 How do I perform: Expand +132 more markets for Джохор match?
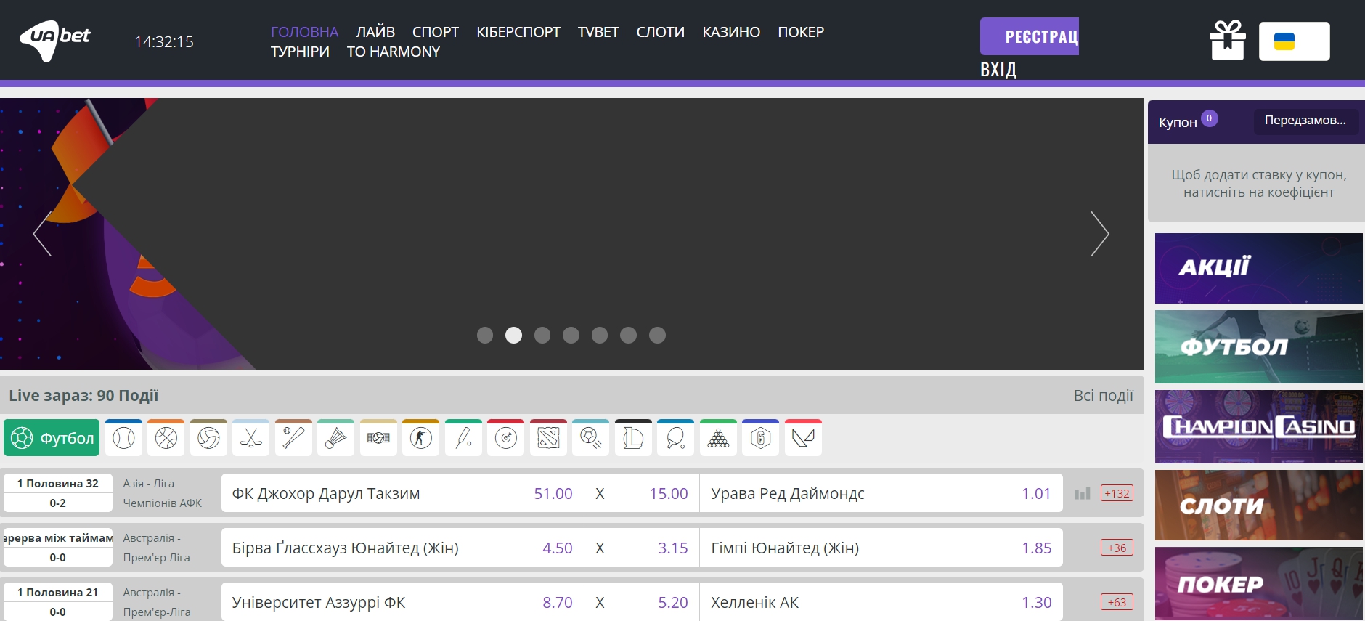pos(1117,494)
